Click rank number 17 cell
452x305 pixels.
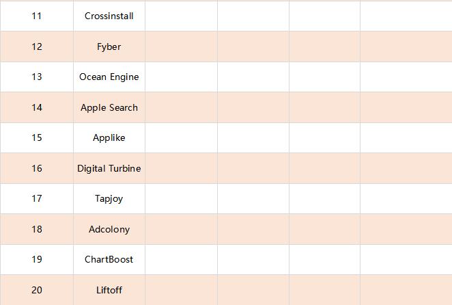pyautogui.click(x=37, y=198)
